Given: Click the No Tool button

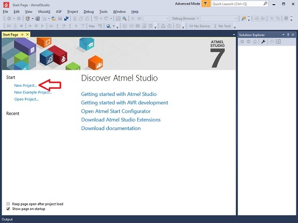Looking at the screenshot, I should click(222, 26).
